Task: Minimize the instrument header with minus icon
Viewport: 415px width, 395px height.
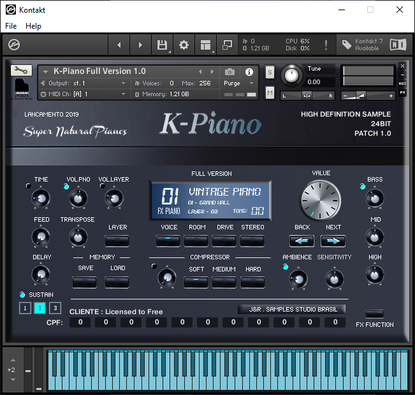Action: point(402,75)
